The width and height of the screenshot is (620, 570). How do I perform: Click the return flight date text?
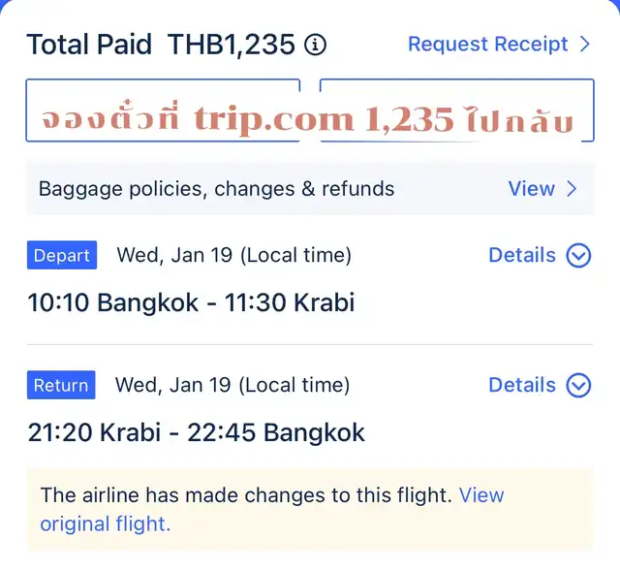pyautogui.click(x=232, y=385)
